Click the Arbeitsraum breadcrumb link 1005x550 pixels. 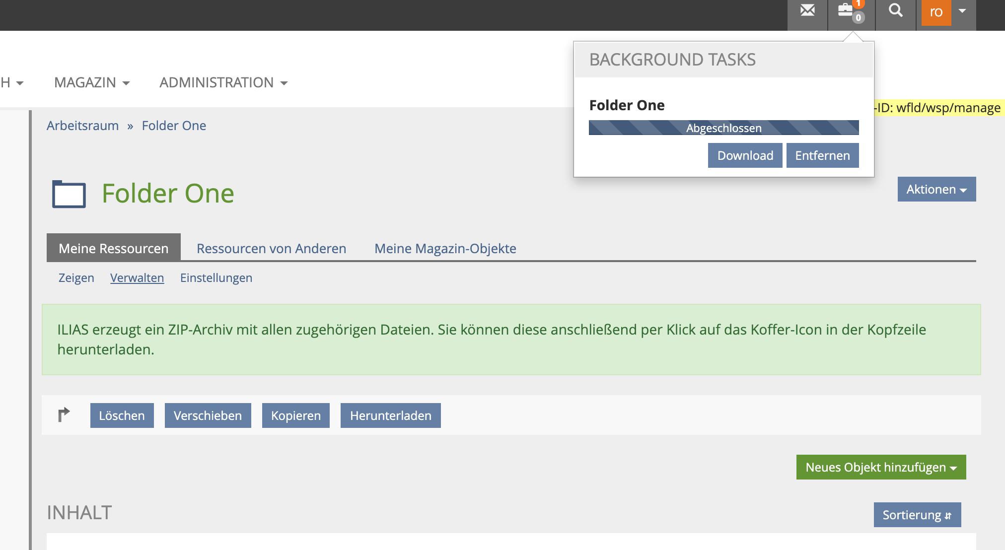tap(82, 126)
